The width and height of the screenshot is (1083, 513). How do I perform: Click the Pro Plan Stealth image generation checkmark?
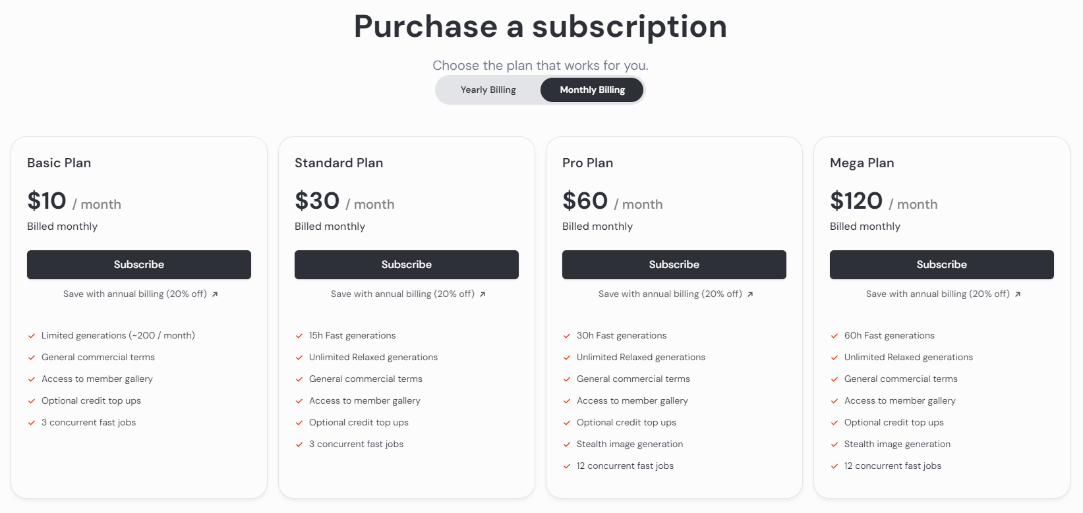pyautogui.click(x=567, y=445)
